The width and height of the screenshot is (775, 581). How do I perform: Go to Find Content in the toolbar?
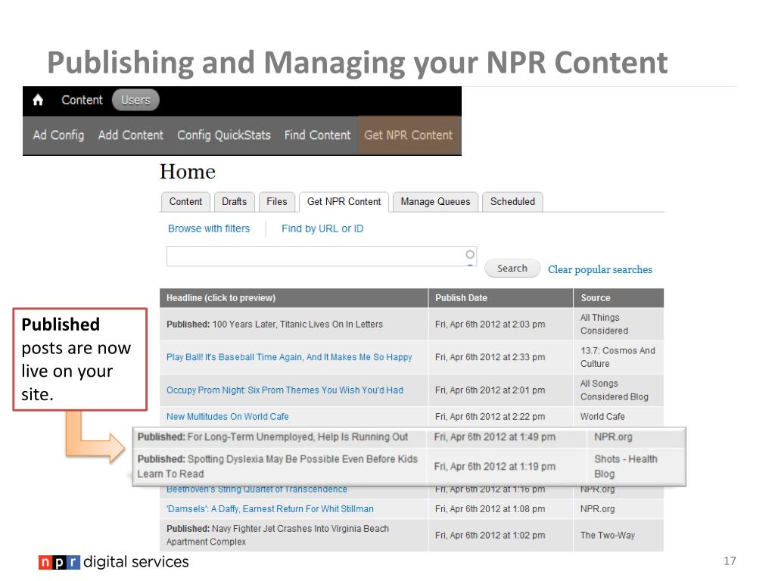point(317,135)
